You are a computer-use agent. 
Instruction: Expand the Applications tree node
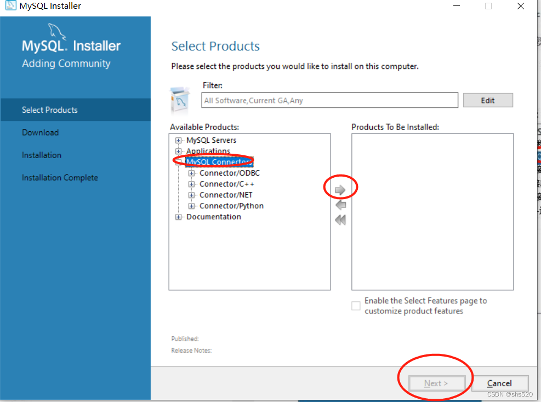point(178,151)
